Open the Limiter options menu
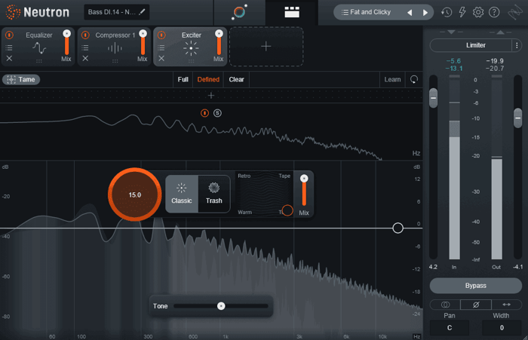This screenshot has width=528, height=340. point(517,45)
